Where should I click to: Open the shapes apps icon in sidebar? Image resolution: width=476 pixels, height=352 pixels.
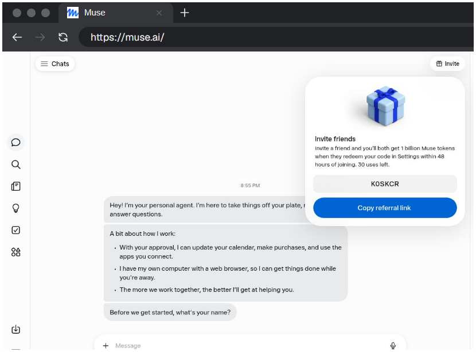click(16, 252)
